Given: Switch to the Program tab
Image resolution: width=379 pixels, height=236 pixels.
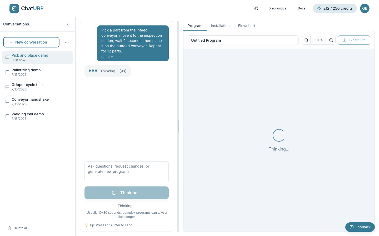Looking at the screenshot, I should (x=195, y=26).
